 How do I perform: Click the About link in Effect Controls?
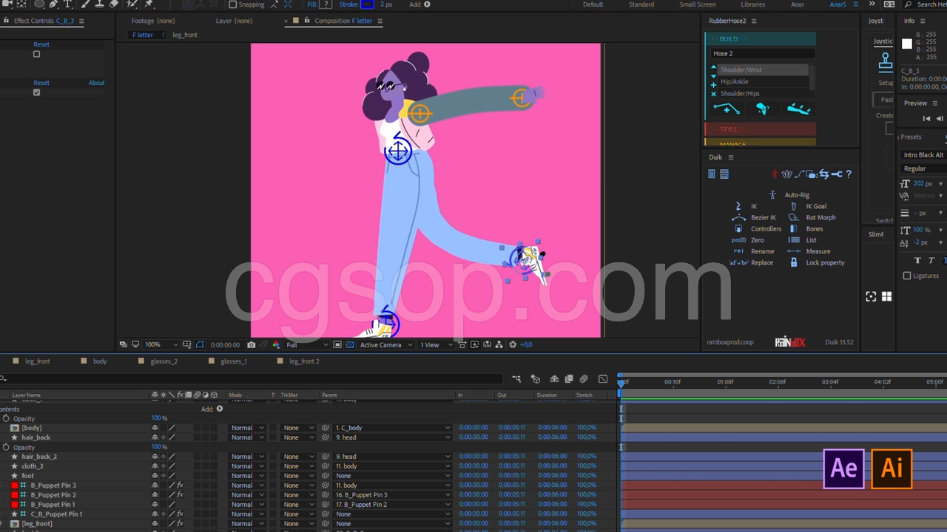(x=97, y=83)
